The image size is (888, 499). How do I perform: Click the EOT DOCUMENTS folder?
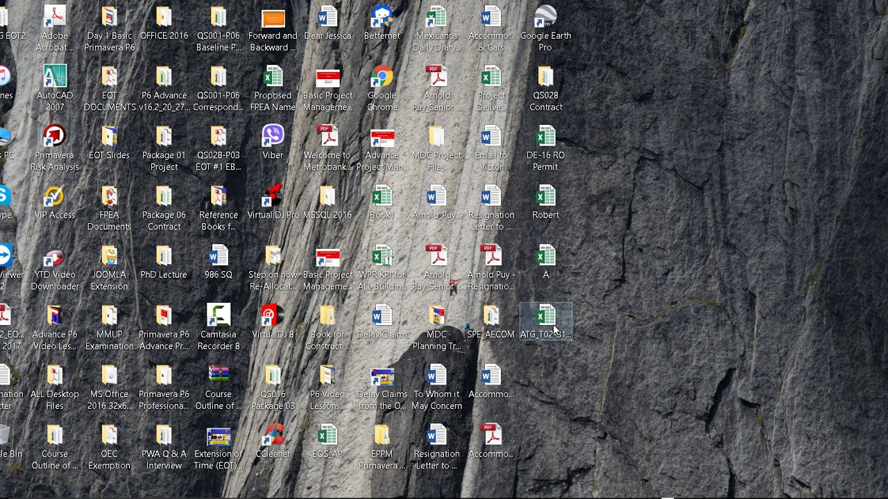[x=109, y=76]
